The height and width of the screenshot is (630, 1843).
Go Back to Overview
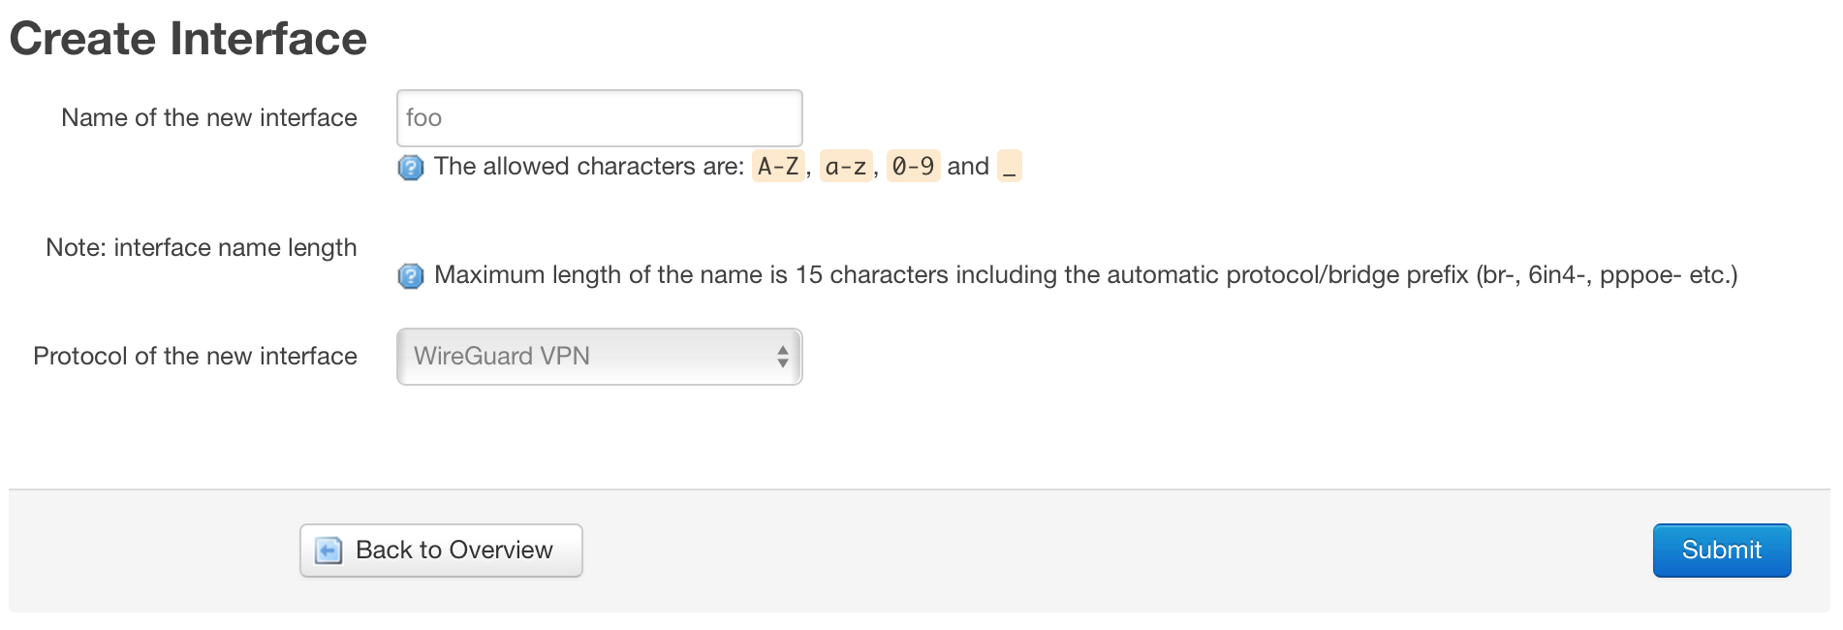click(441, 551)
